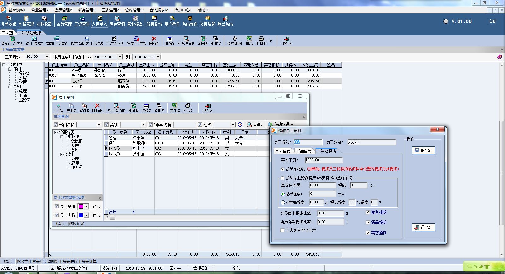The width and height of the screenshot is (505, 274).
Task: Open 员工禁用 color dropdown arrow
Action: coord(86,206)
